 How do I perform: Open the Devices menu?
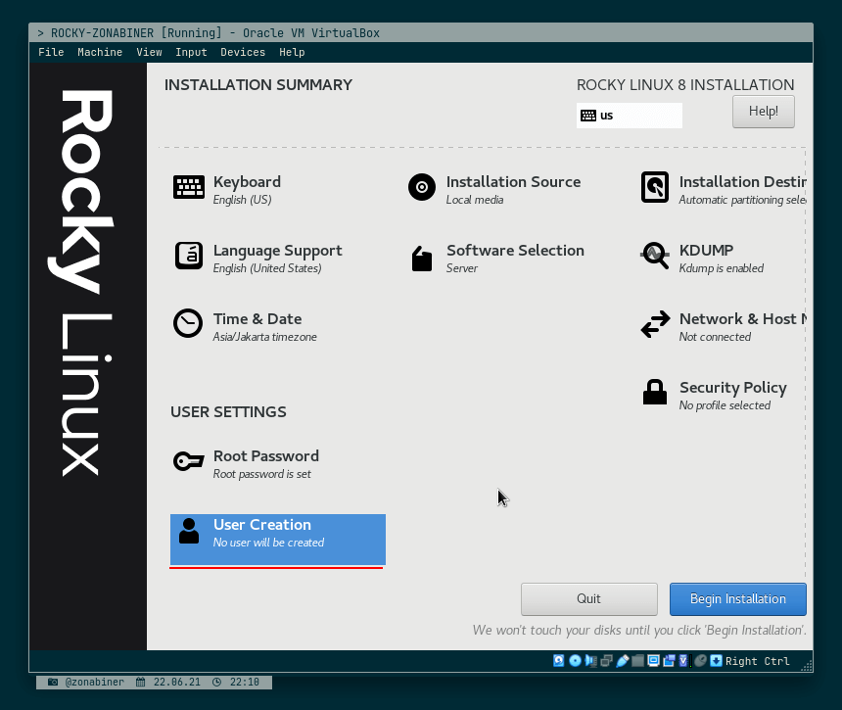tap(243, 52)
